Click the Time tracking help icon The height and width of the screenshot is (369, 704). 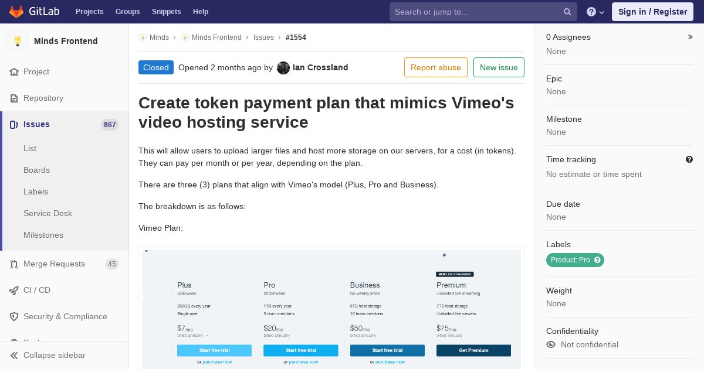click(689, 159)
